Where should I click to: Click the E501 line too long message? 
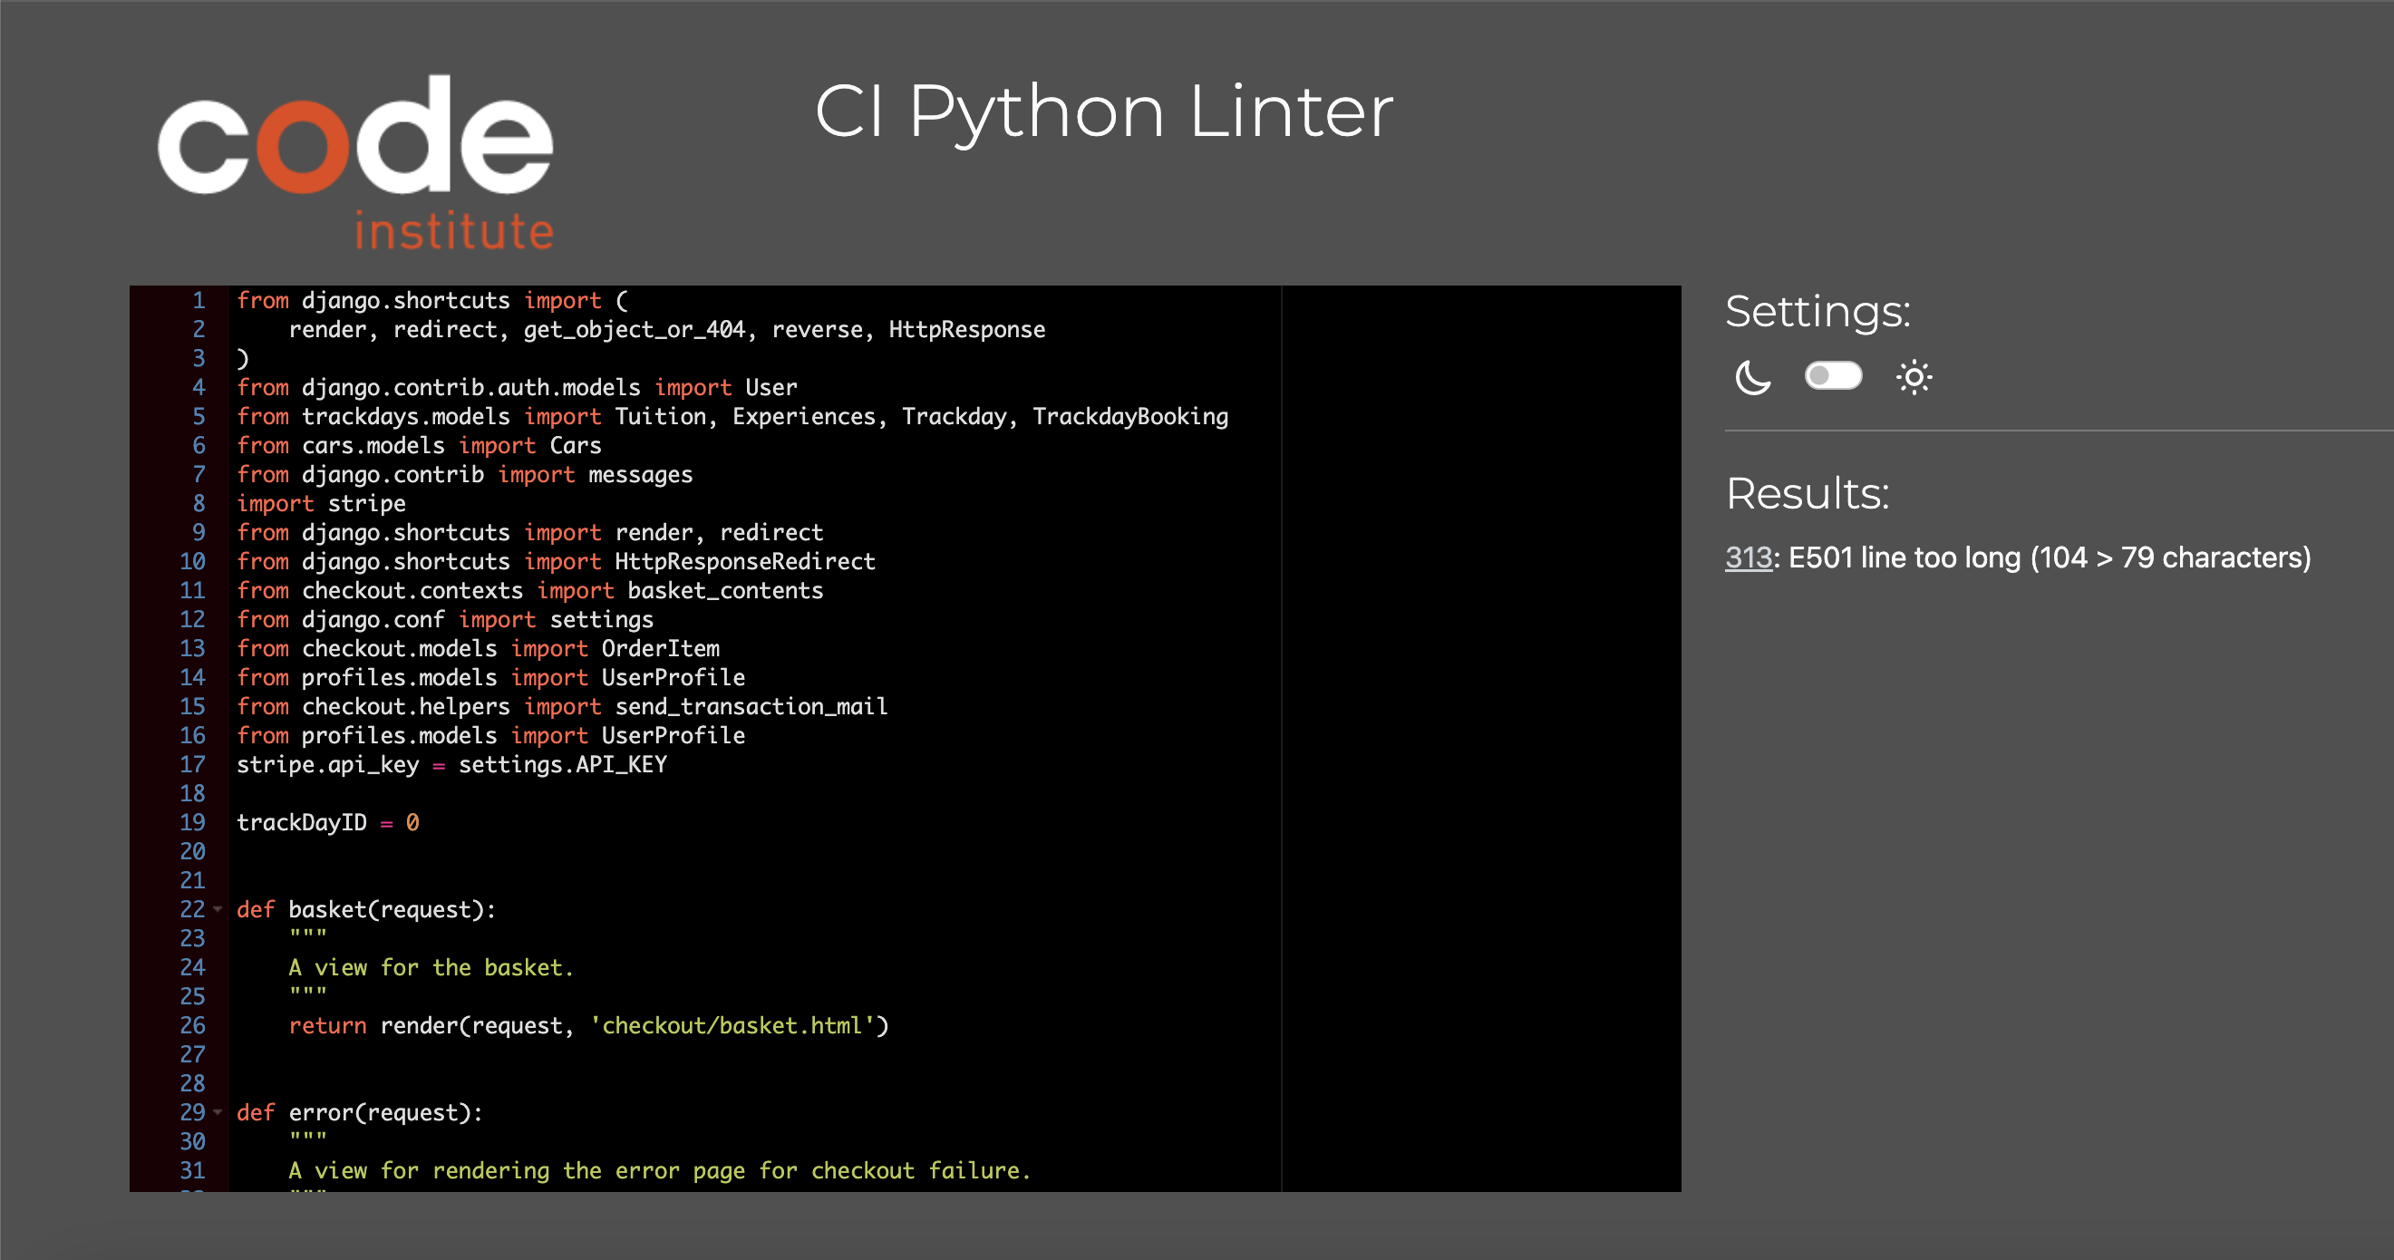pos(2050,557)
